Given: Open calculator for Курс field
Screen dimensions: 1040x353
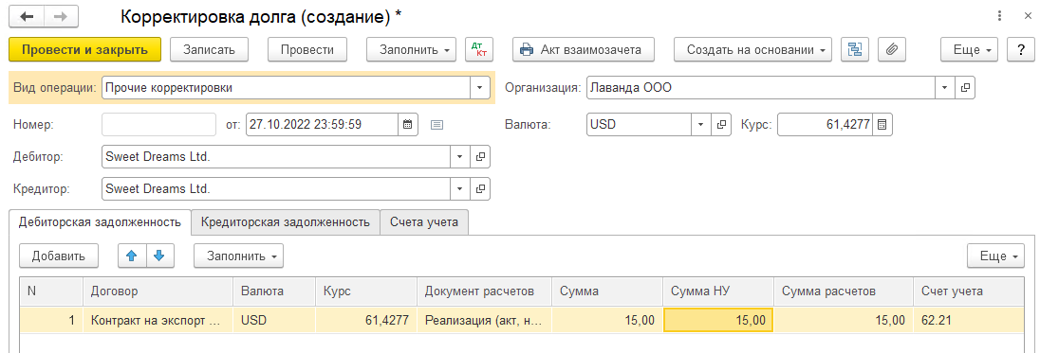Looking at the screenshot, I should coord(882,124).
